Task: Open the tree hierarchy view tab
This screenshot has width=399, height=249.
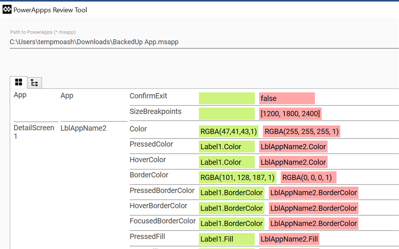Action: 34,82
